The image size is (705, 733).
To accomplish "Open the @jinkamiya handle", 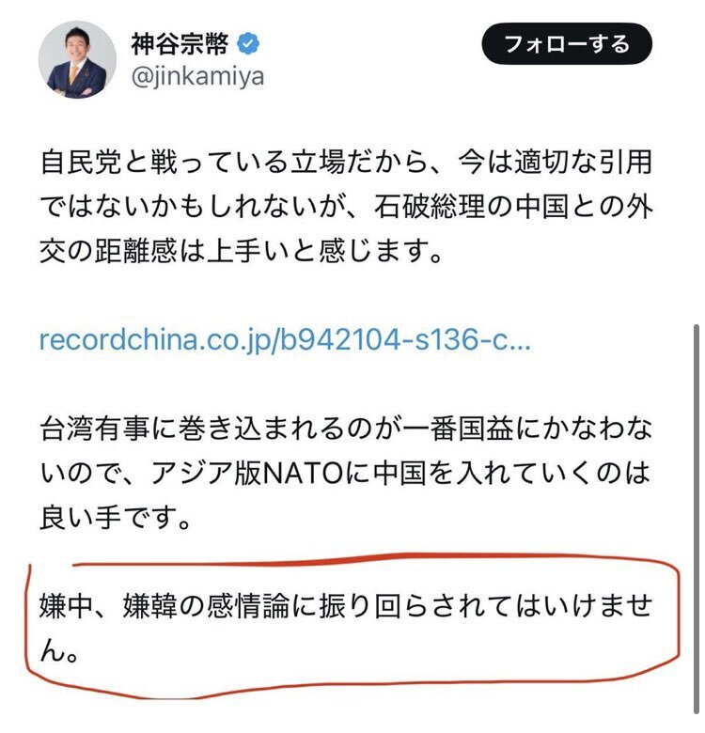I will [197, 77].
